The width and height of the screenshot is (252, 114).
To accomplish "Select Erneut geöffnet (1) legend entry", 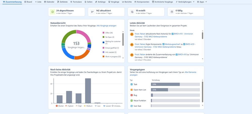I will tap(111, 48).
